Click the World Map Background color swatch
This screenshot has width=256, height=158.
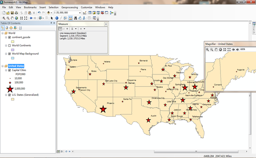12,58
